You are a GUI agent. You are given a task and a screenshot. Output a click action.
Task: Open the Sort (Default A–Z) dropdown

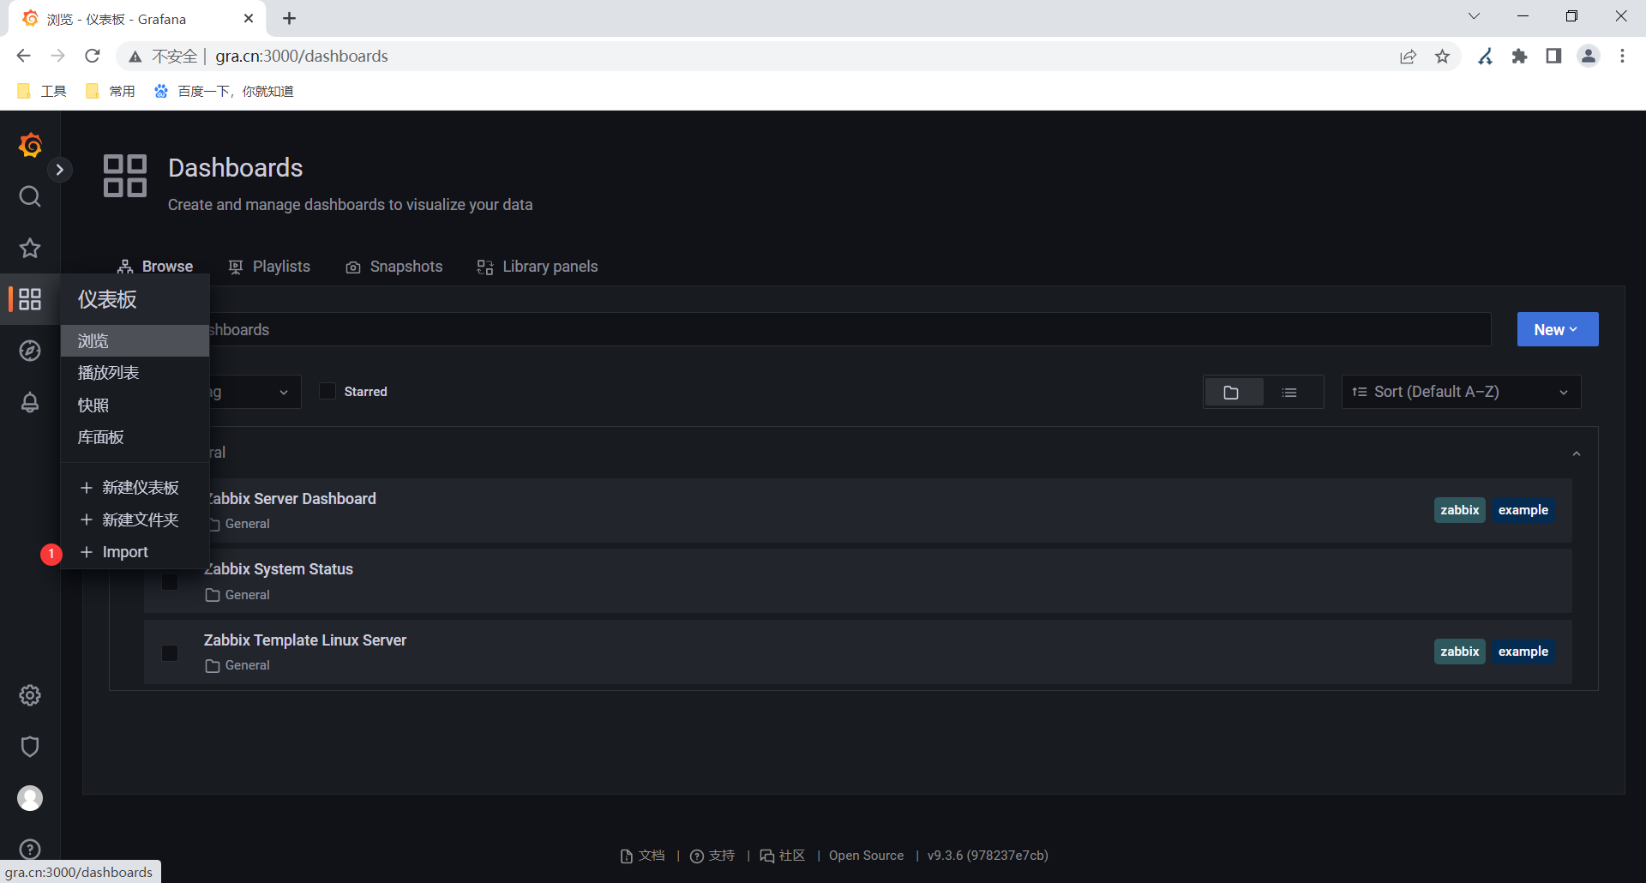pyautogui.click(x=1461, y=392)
